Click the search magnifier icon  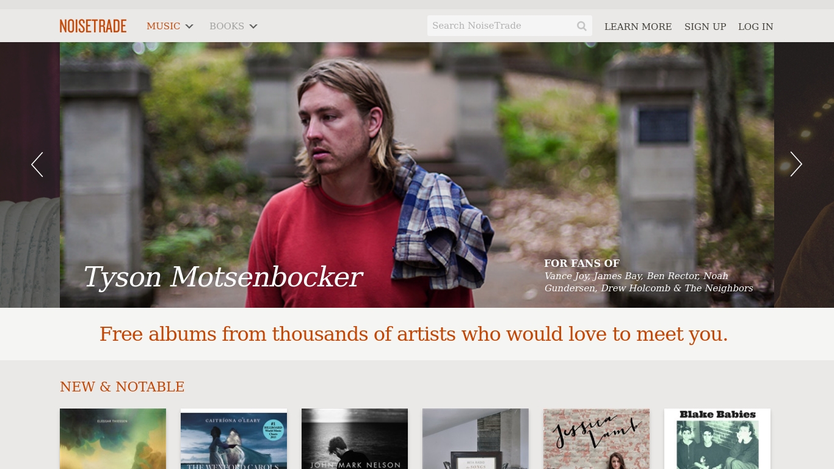coord(582,26)
